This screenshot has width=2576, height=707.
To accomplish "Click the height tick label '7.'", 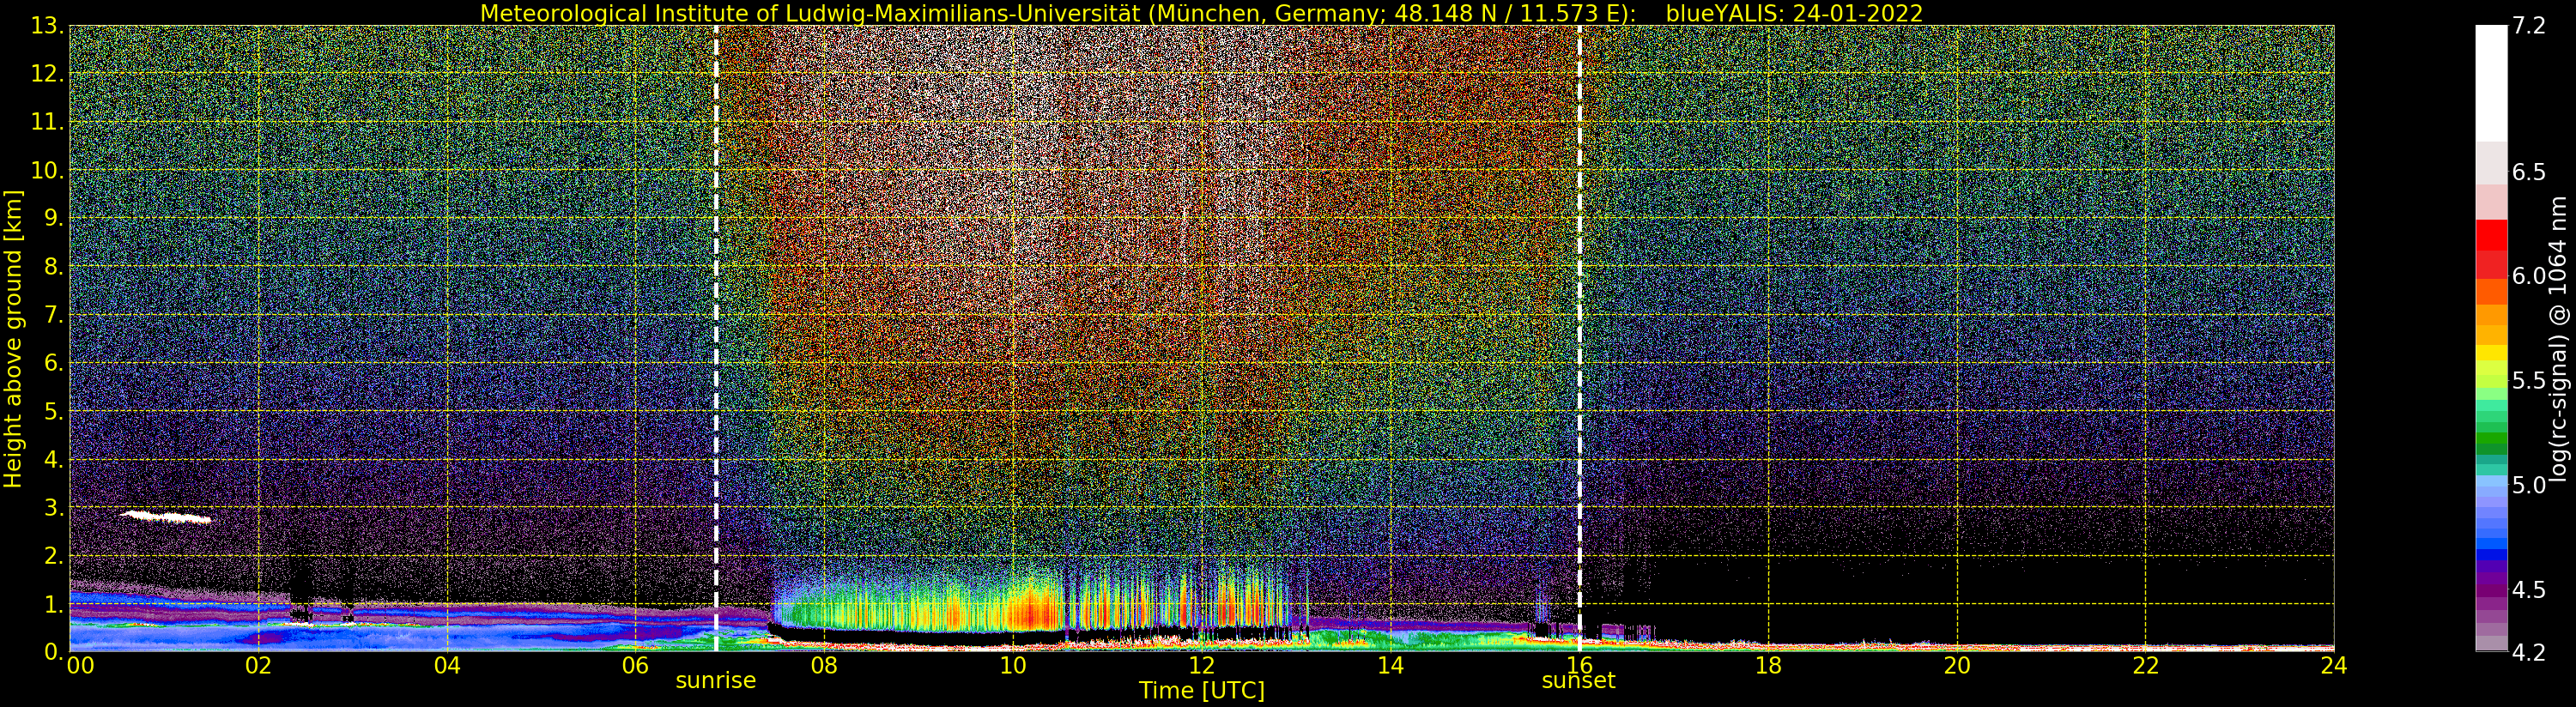I will (x=54, y=315).
